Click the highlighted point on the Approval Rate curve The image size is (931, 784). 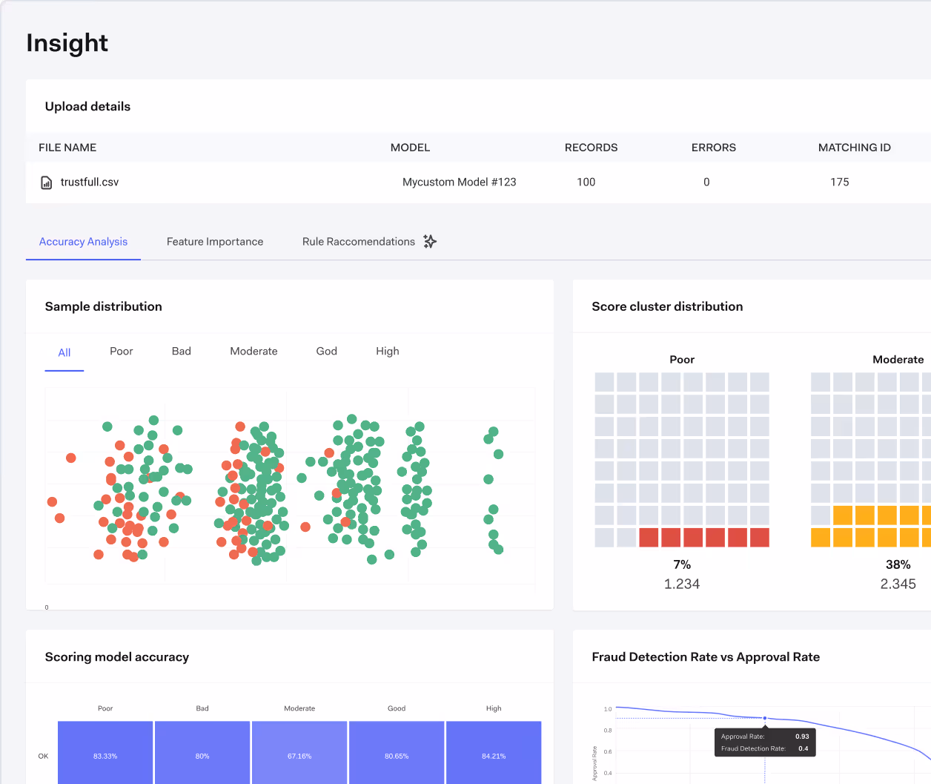(764, 718)
